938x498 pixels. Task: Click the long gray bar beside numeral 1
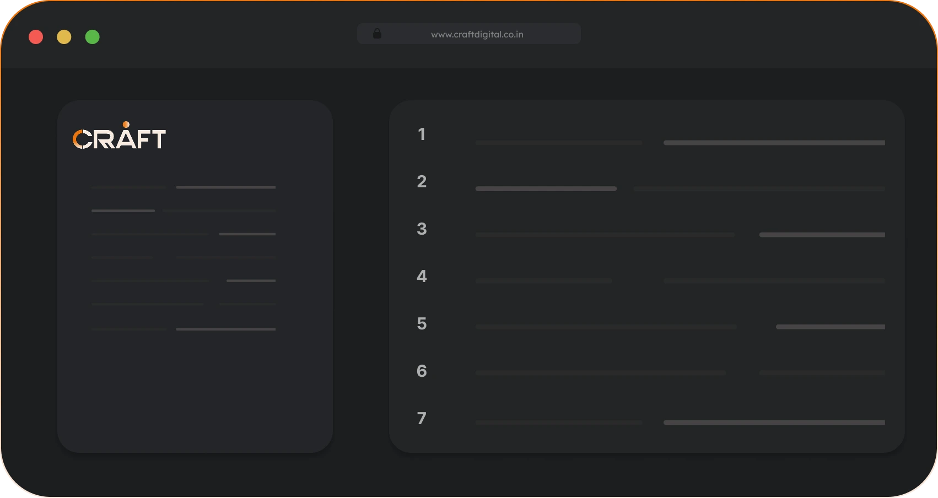pyautogui.click(x=774, y=142)
